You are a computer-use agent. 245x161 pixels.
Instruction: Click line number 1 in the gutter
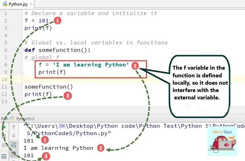[x=6, y=13]
